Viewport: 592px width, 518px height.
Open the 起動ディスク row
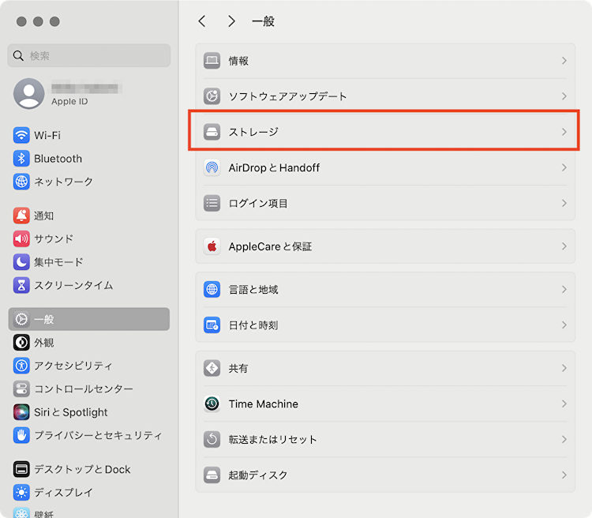pos(385,475)
